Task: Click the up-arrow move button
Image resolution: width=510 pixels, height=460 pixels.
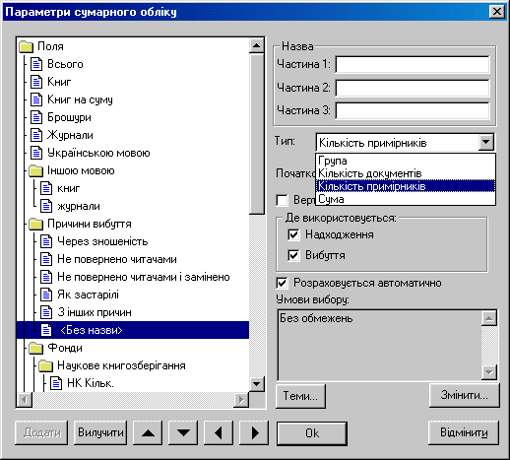Action: tap(148, 432)
